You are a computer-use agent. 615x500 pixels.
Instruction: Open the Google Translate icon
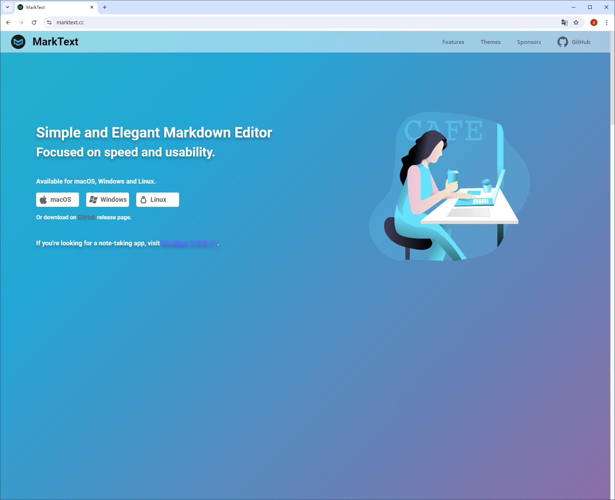click(565, 22)
